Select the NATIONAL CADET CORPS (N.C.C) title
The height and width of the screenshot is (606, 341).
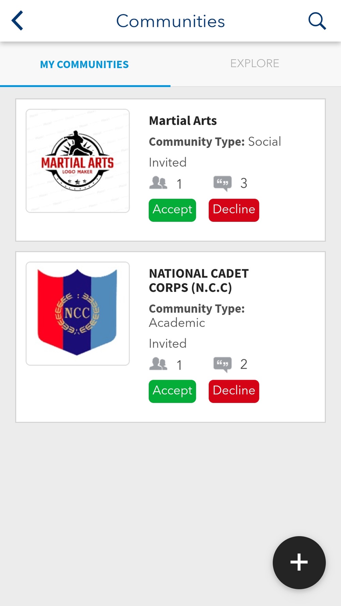click(199, 281)
